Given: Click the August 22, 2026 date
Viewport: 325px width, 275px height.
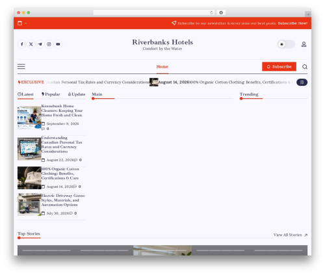Looking at the screenshot, I should [x=60, y=160].
